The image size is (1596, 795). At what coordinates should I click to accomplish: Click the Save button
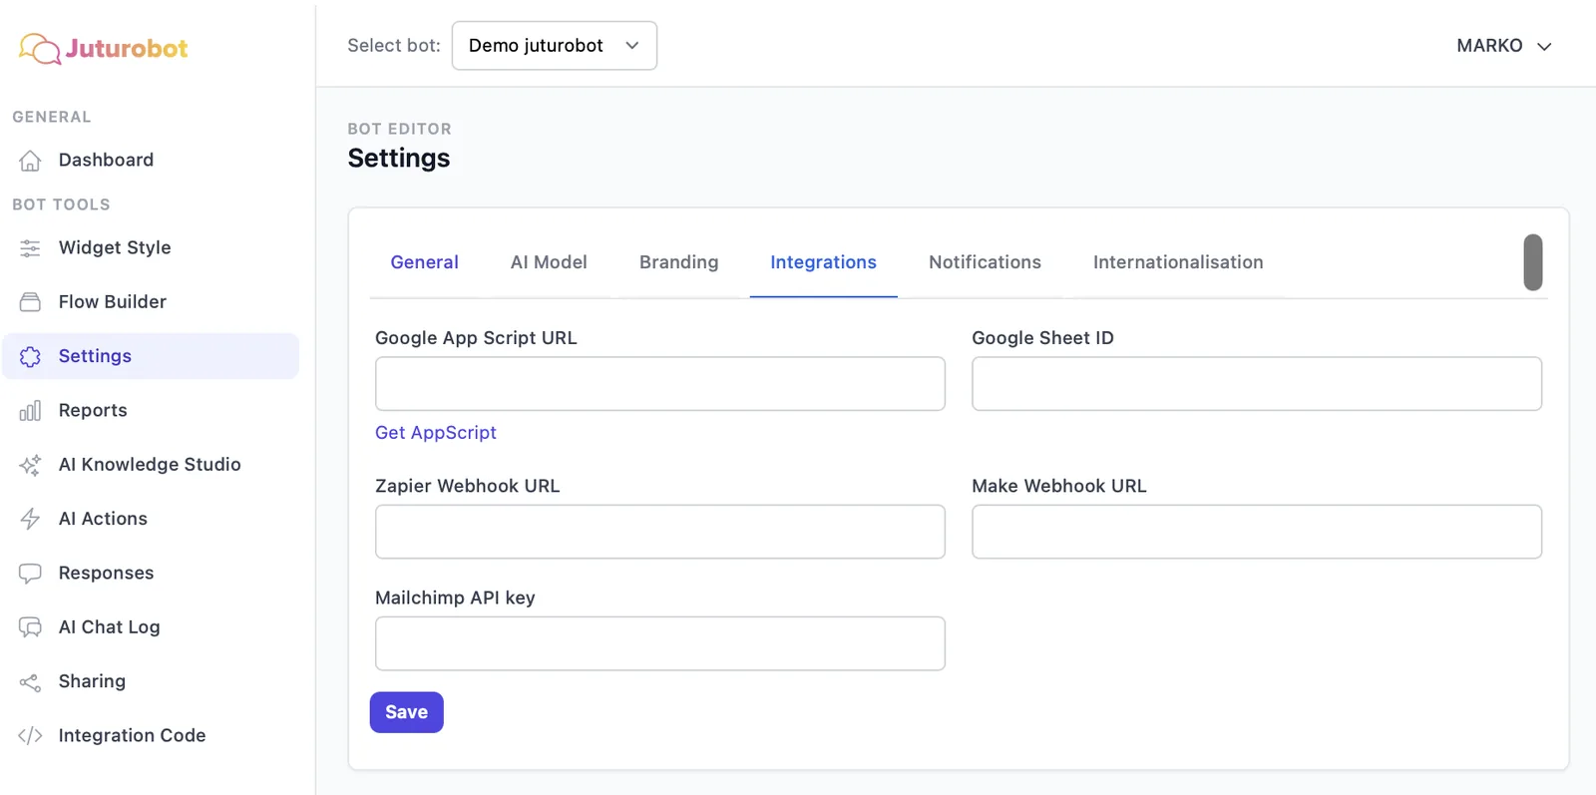(406, 712)
